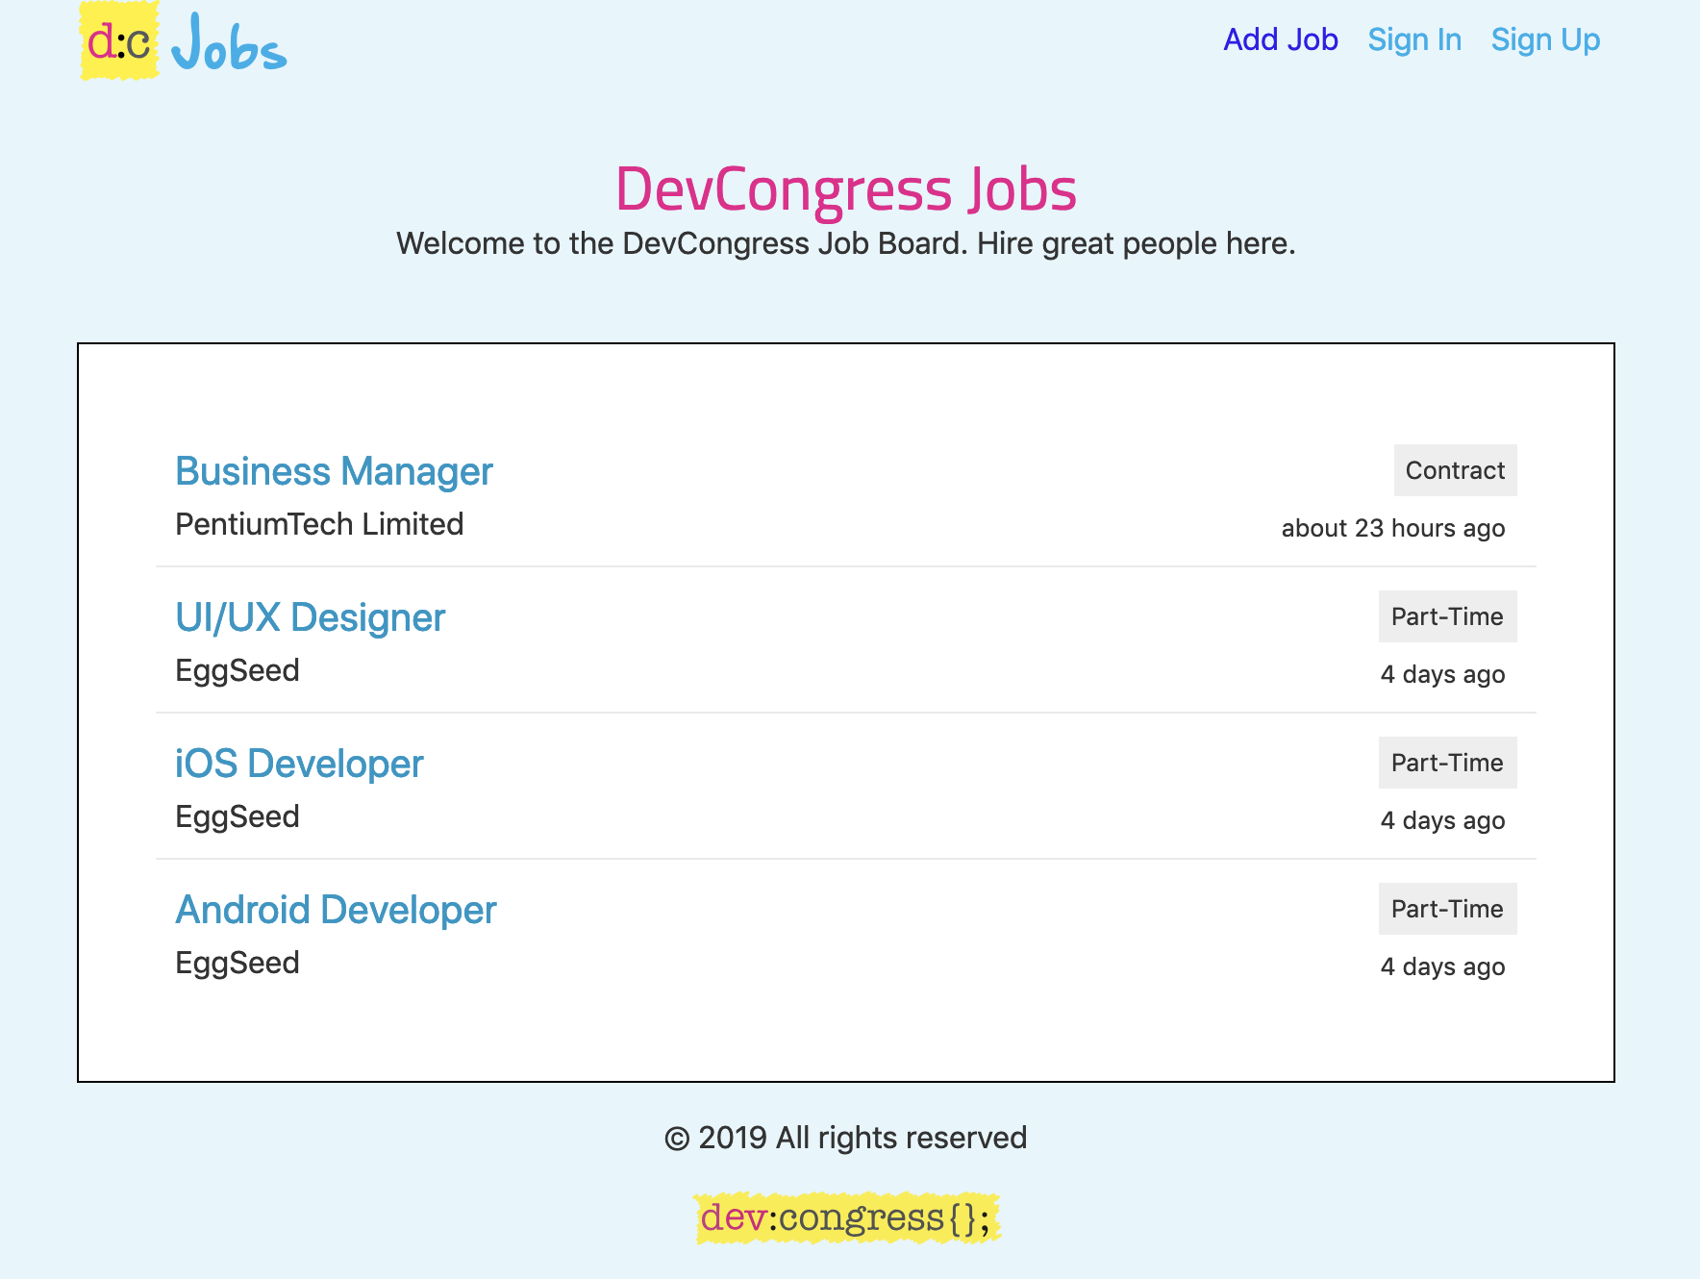
Task: Select the Part-Time badge for Android Developer
Action: coord(1446,909)
